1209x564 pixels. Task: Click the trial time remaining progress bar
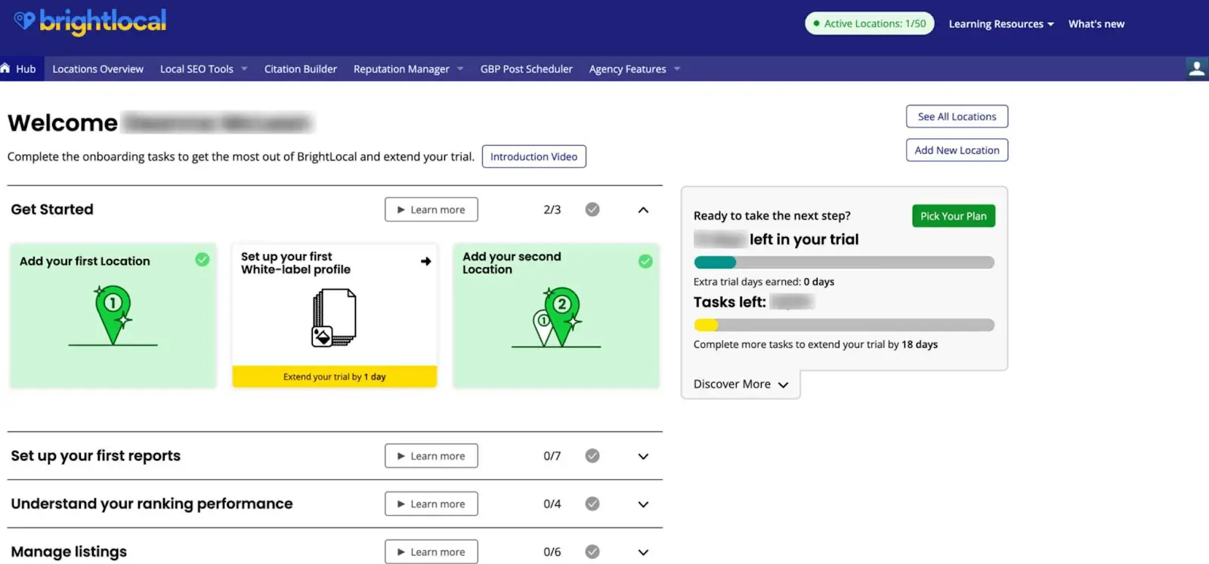coord(844,263)
